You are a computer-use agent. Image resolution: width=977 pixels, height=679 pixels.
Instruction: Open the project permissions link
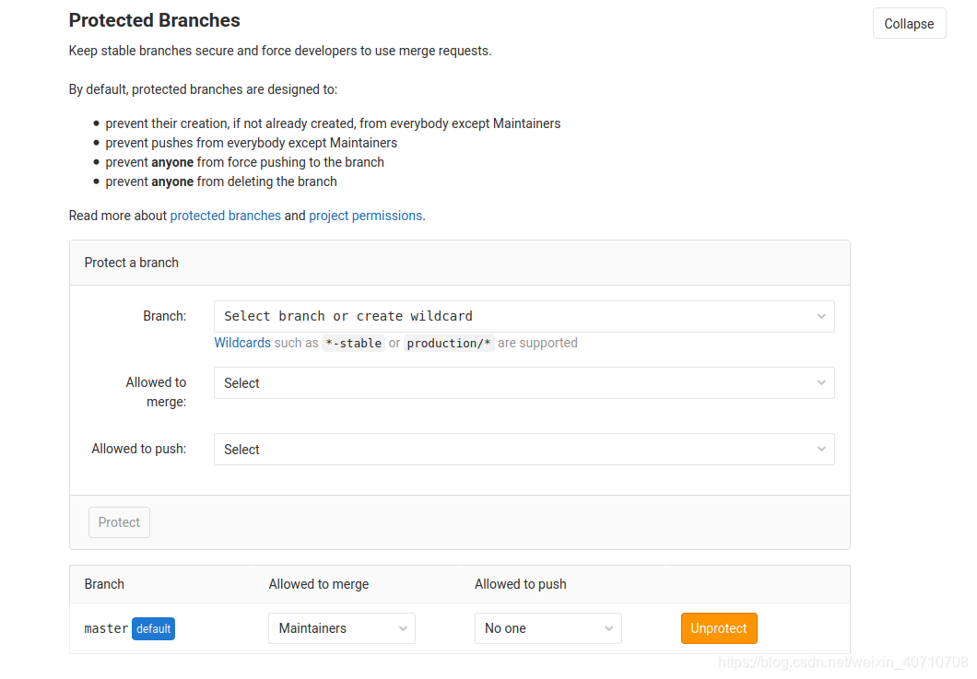(x=366, y=216)
